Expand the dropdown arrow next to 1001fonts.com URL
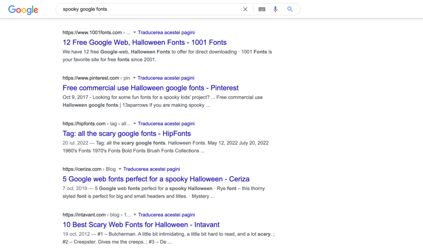 [134, 32]
